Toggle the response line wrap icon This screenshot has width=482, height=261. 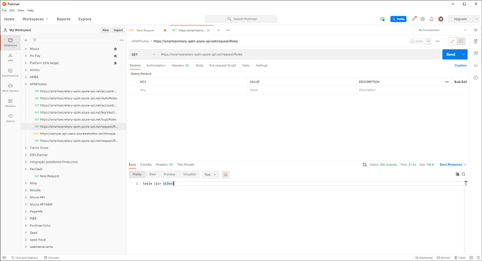(225, 175)
